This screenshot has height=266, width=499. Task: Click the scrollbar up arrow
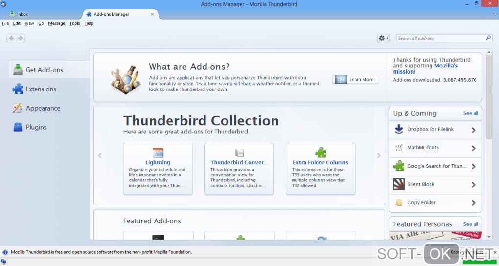pyautogui.click(x=489, y=52)
